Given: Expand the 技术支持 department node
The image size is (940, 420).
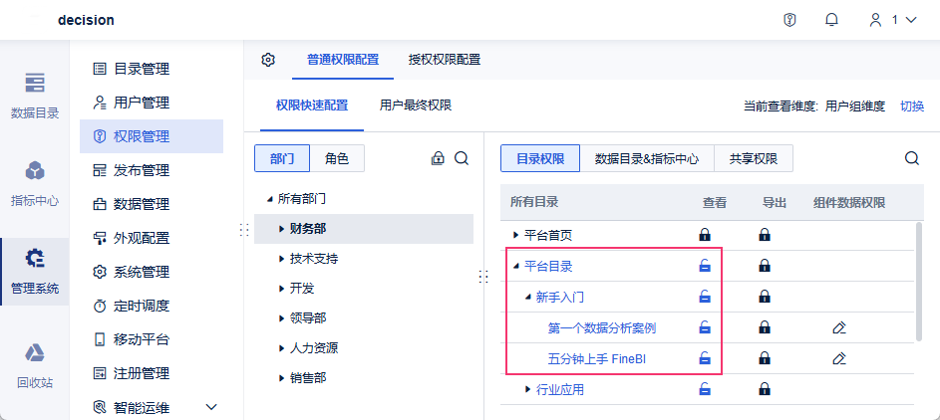Looking at the screenshot, I should tap(282, 259).
